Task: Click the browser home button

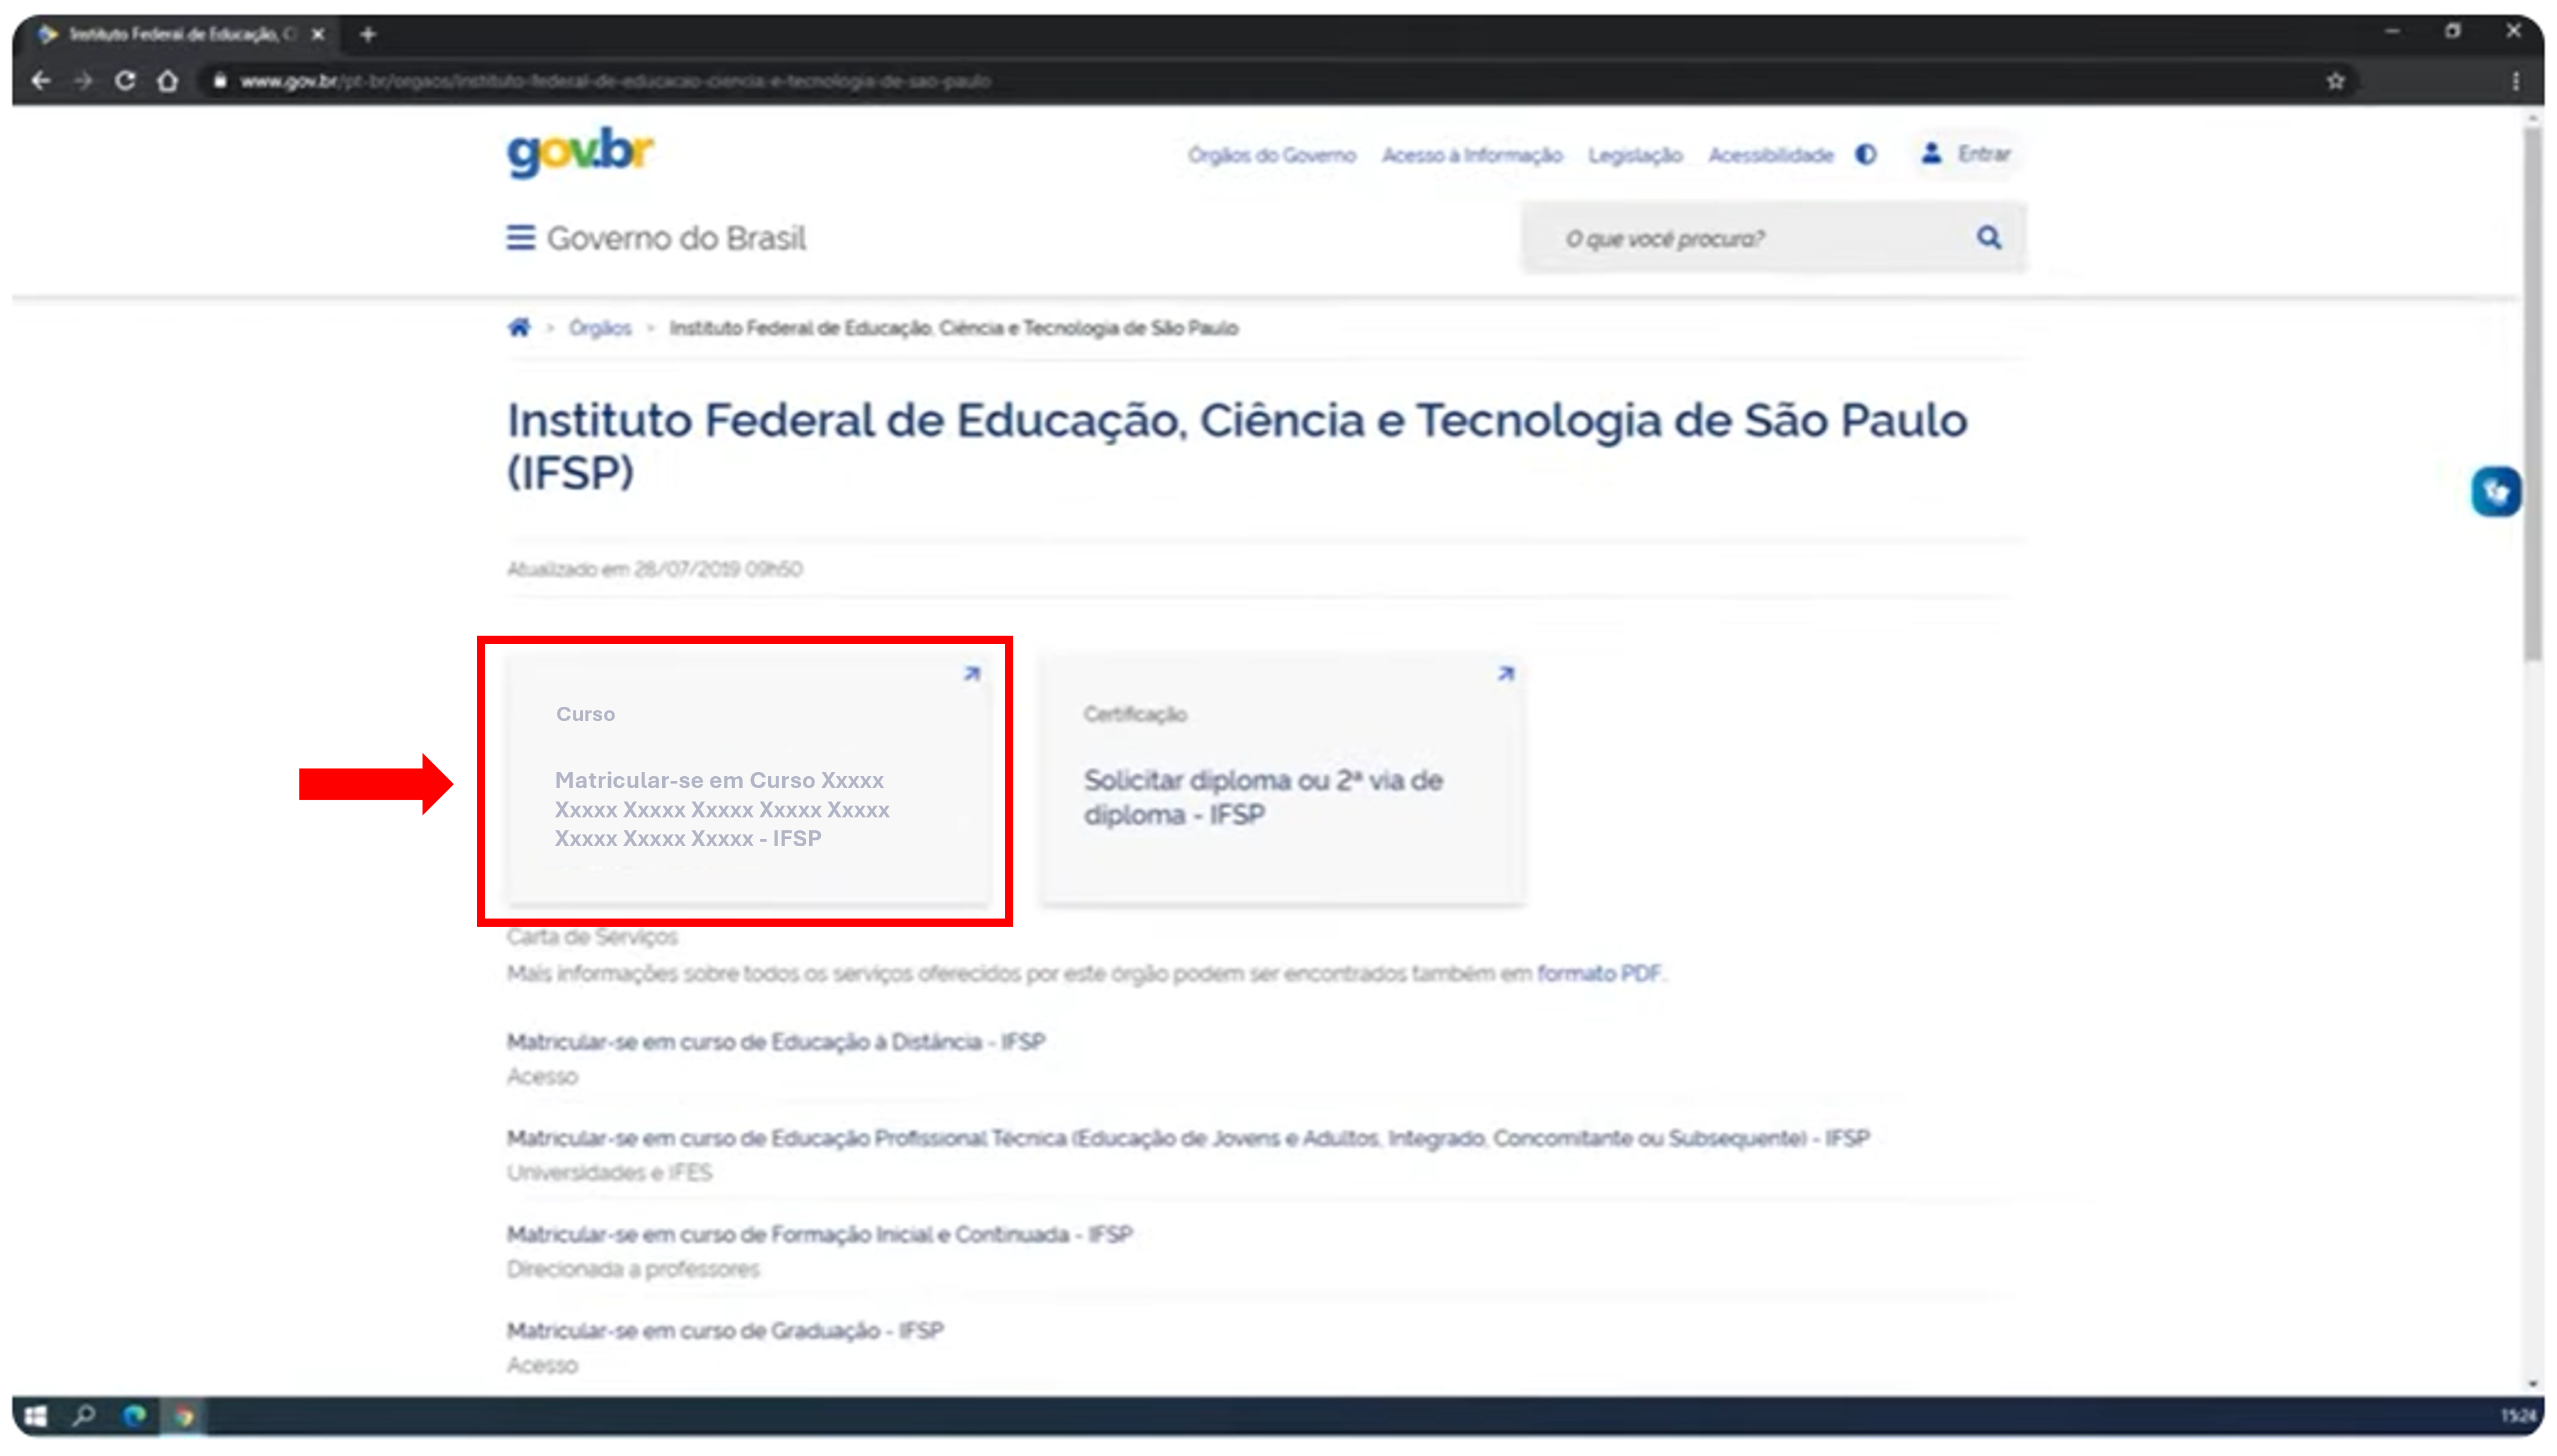Action: (x=168, y=81)
